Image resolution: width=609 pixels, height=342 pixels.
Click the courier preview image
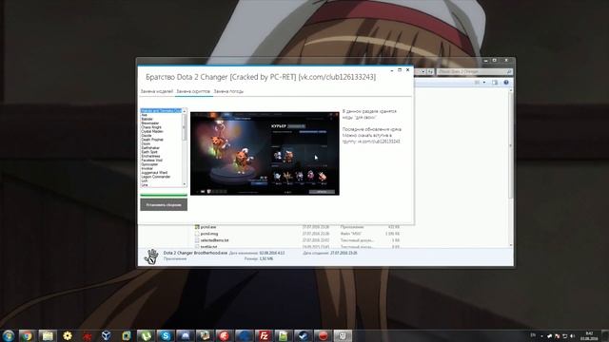265,154
